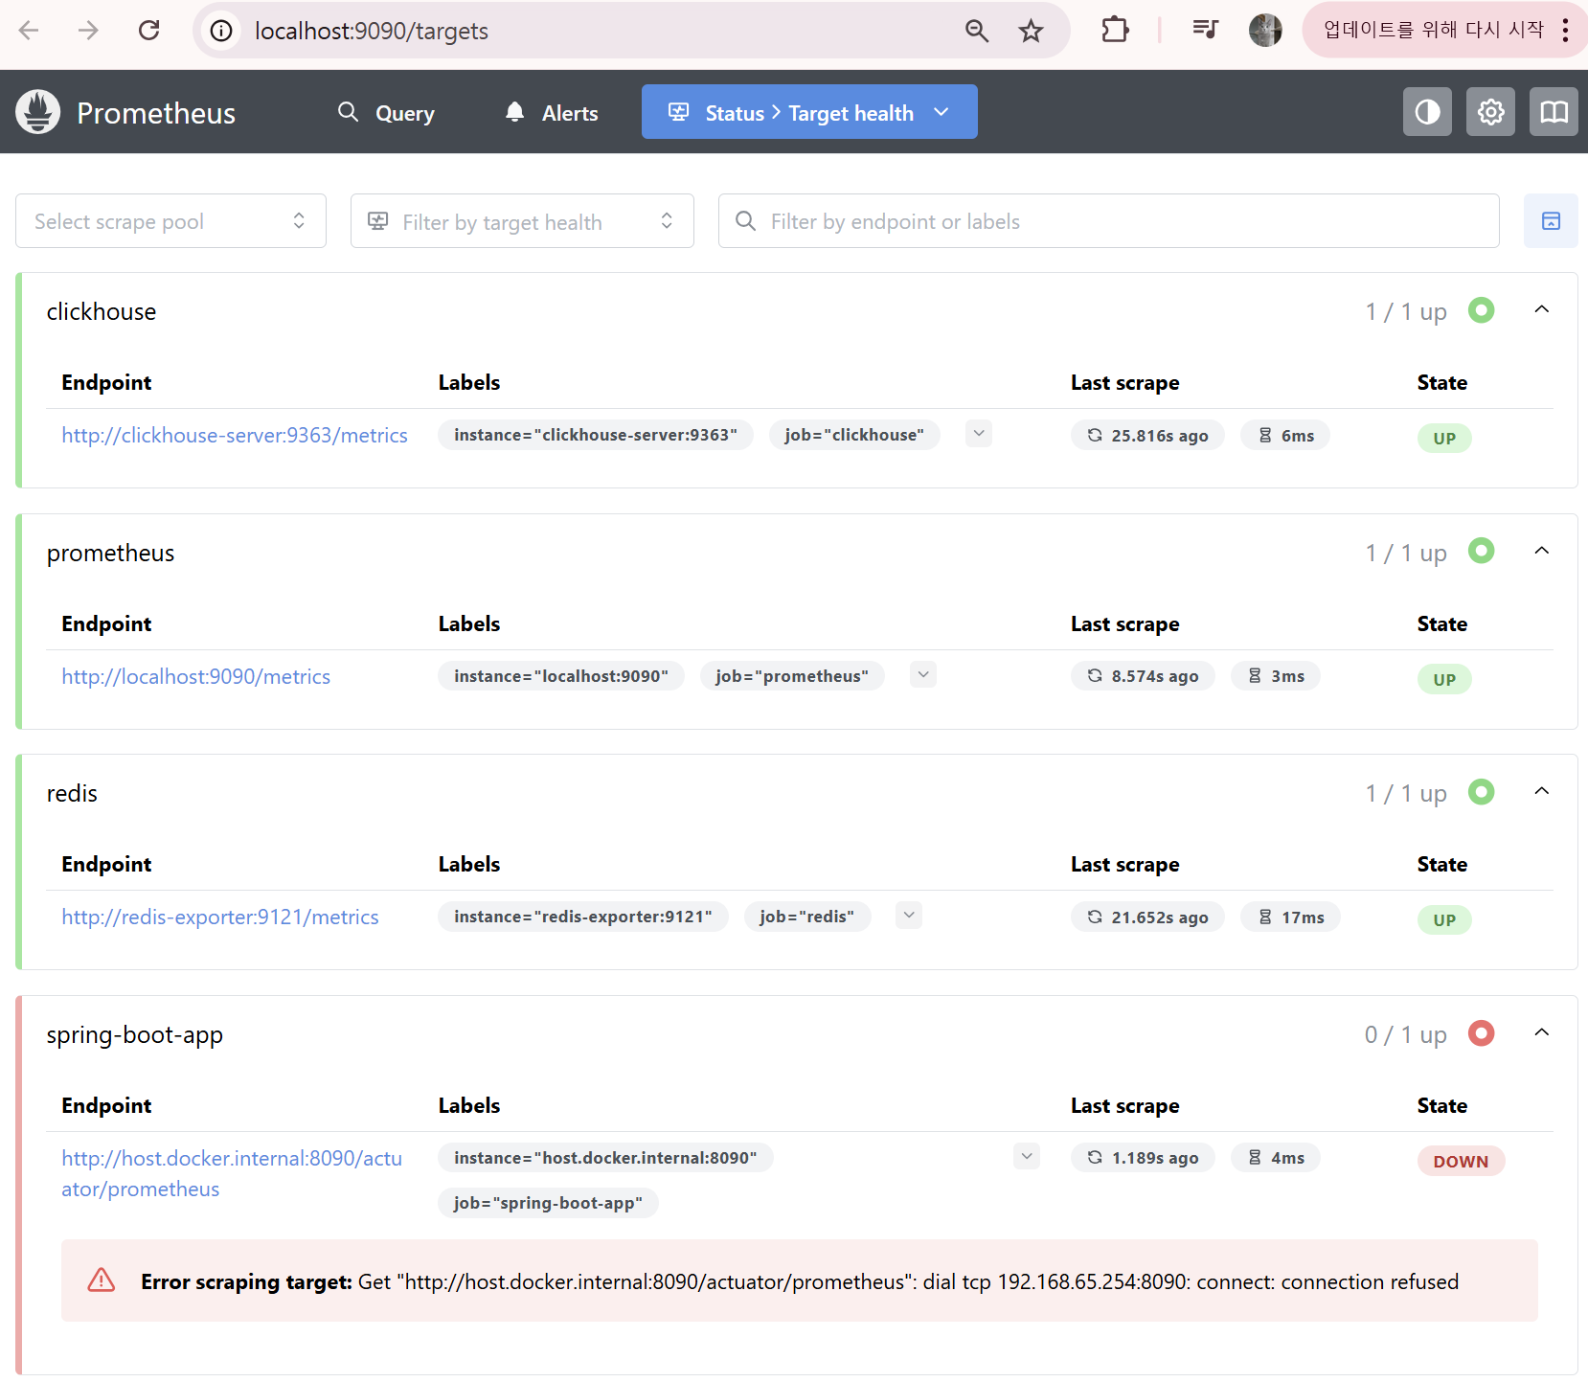This screenshot has width=1588, height=1382.
Task: Toggle dark mode with the contrast icon
Action: tap(1427, 111)
